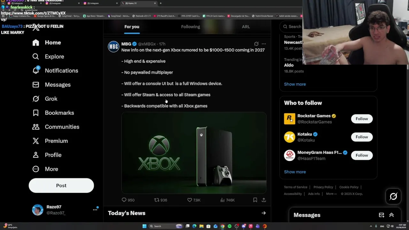The image size is (409, 230).
Task: Click repost icon showing 936
Action: [161, 200]
